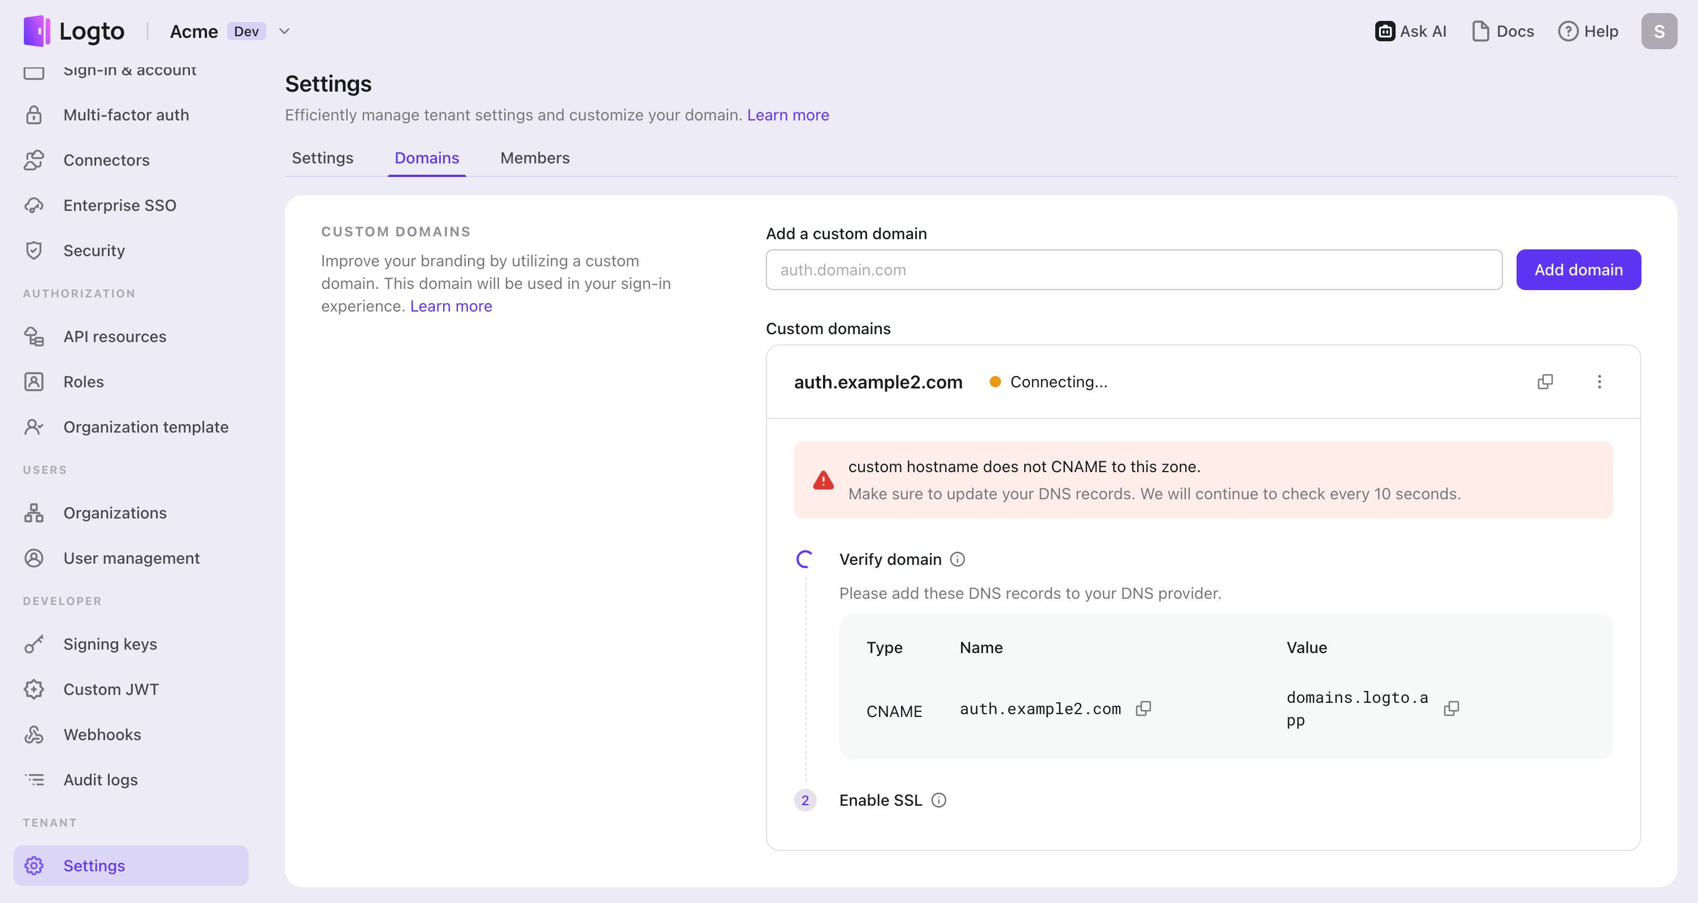Open the Verify domain info tooltip
Viewport: 1698px width, 903px height.
tap(957, 559)
